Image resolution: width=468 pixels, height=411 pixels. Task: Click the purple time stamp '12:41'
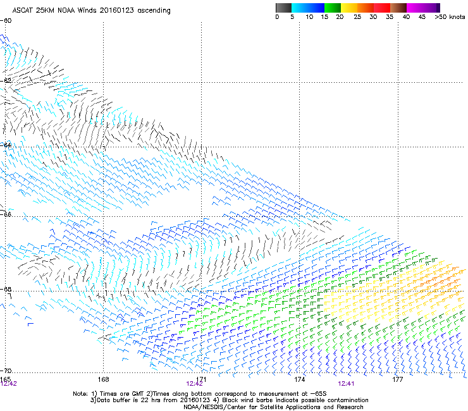[346, 384]
